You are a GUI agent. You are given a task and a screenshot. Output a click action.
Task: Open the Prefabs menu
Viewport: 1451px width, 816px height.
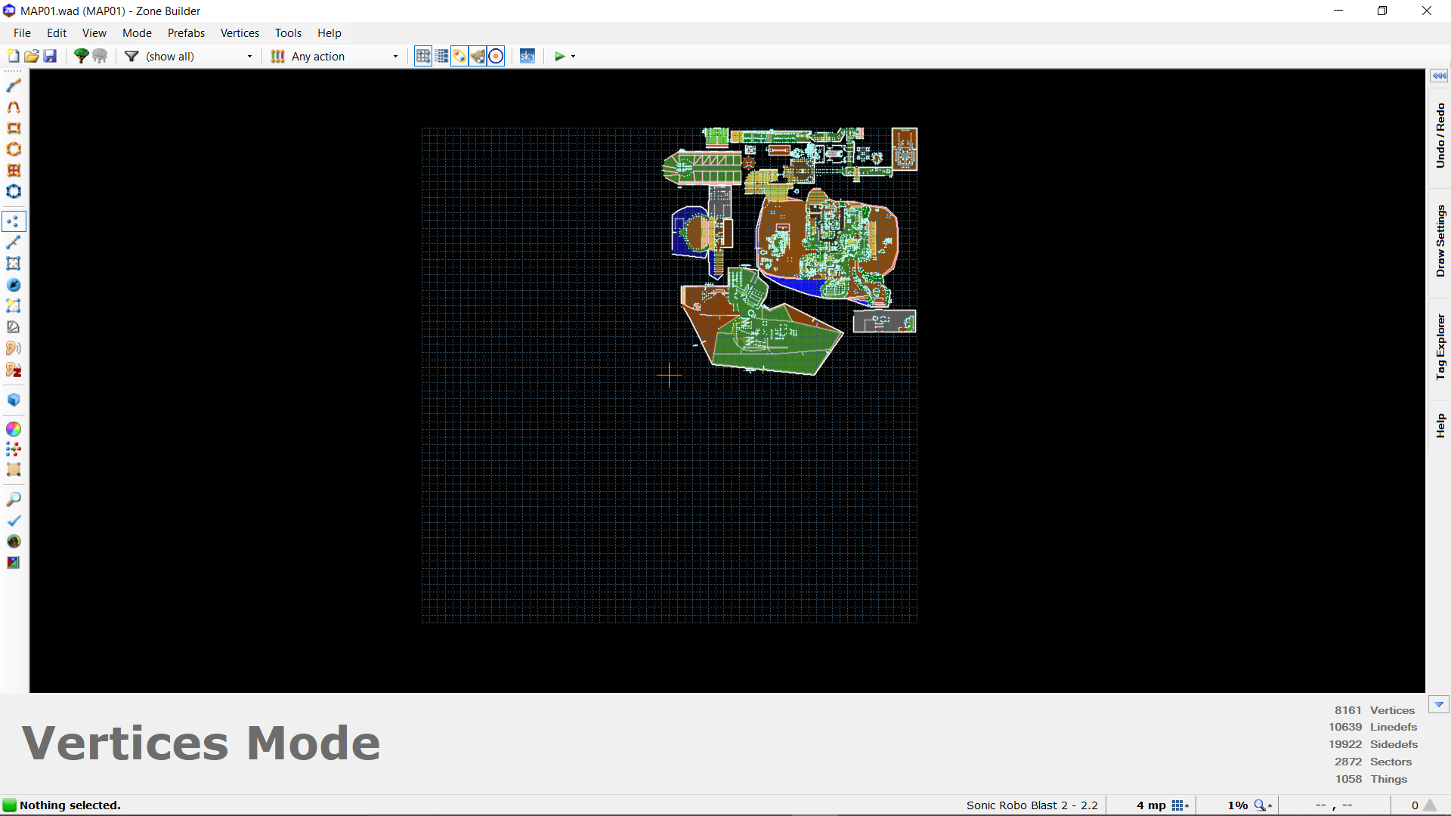click(x=186, y=33)
